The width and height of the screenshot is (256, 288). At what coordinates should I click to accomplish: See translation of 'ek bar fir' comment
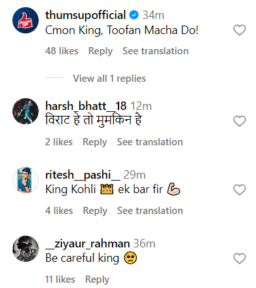[150, 211]
